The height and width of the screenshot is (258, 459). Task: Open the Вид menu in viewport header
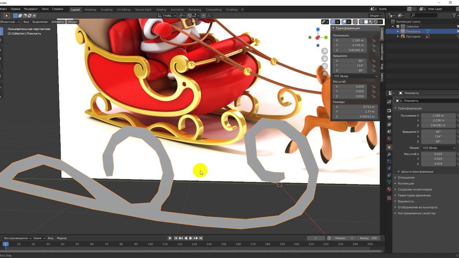coord(26,22)
